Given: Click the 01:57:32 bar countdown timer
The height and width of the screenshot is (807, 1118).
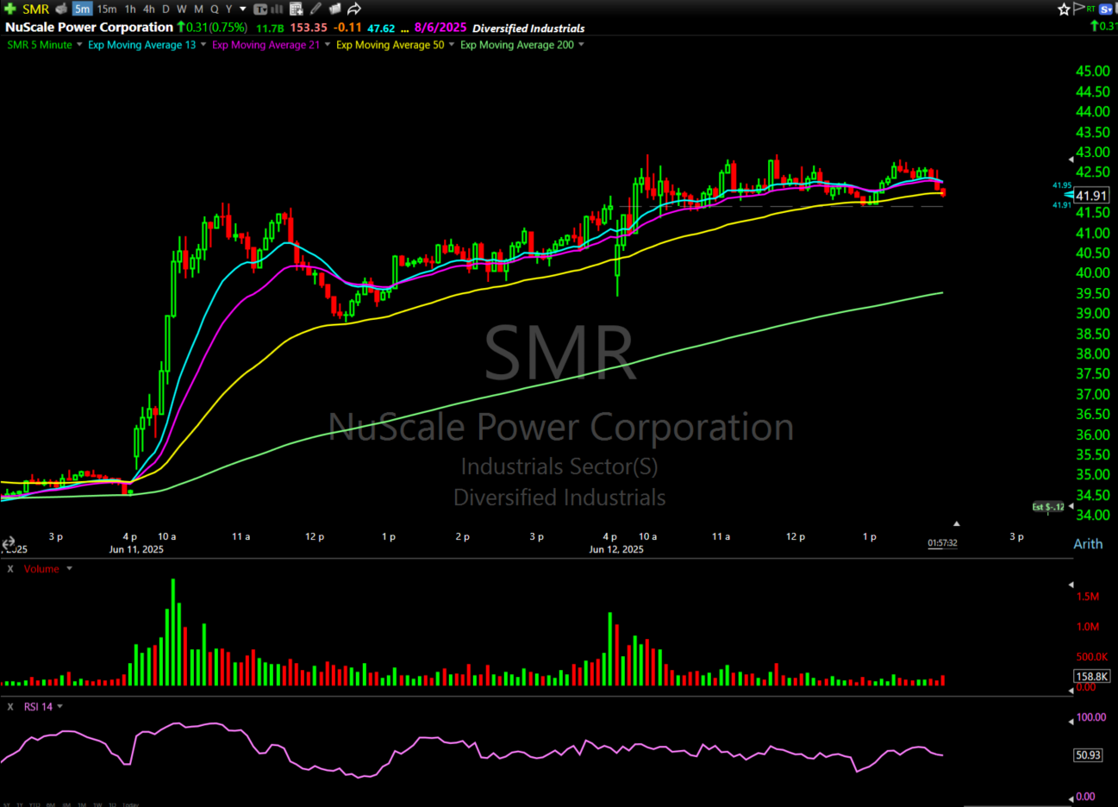Looking at the screenshot, I should point(942,543).
